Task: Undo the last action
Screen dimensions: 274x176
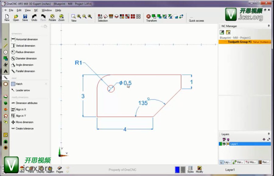Action: (34, 17)
